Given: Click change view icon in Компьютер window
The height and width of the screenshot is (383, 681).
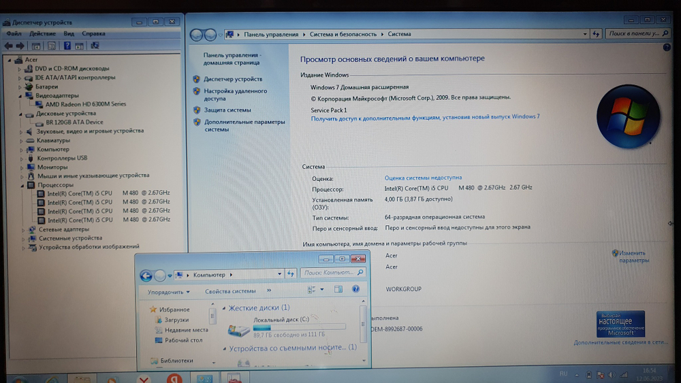Looking at the screenshot, I should click(x=311, y=289).
